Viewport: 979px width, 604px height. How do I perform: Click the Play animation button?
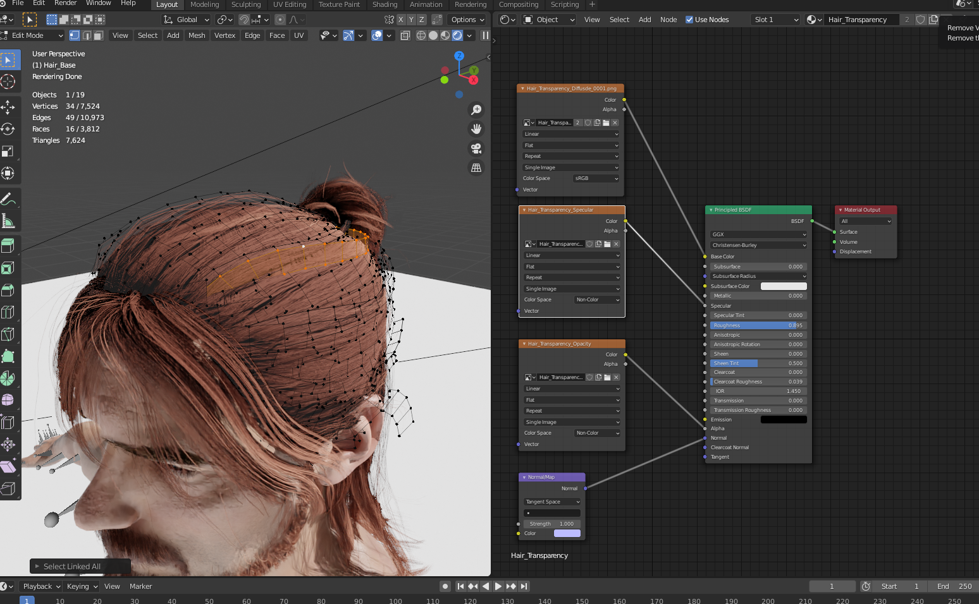click(498, 586)
